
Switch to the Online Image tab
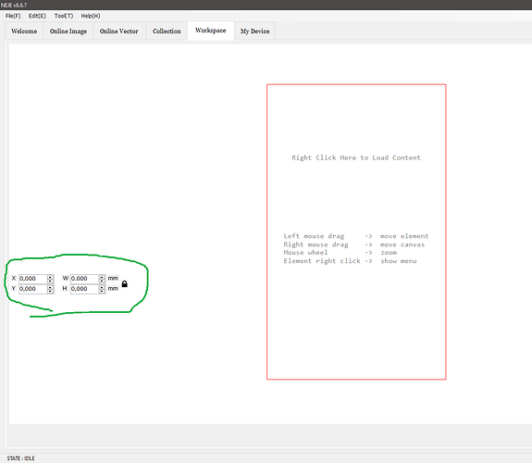tap(68, 31)
